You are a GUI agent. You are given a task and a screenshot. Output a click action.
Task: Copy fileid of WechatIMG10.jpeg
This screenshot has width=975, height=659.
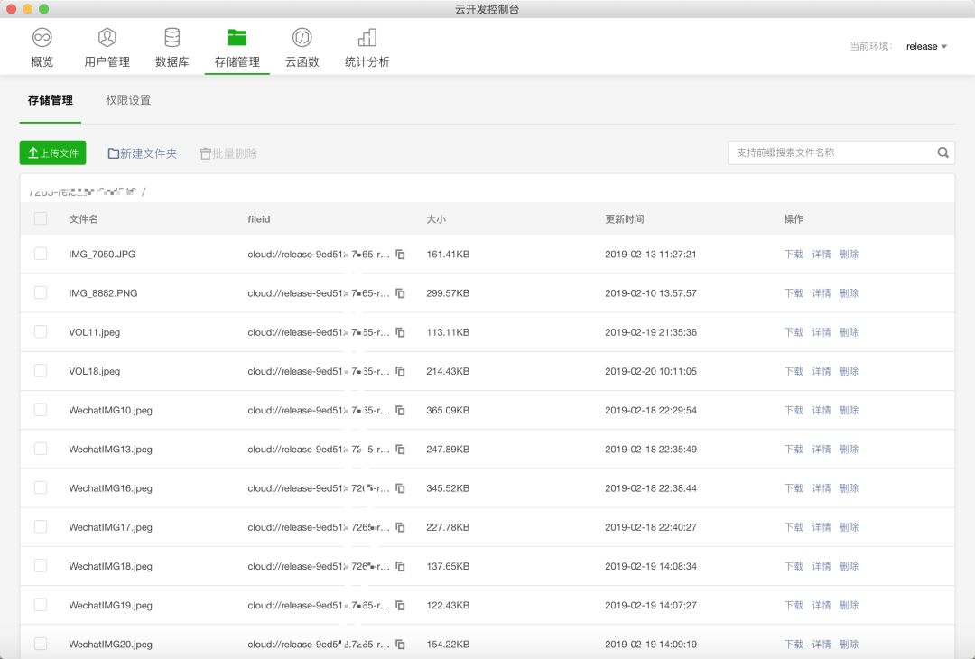pyautogui.click(x=401, y=411)
